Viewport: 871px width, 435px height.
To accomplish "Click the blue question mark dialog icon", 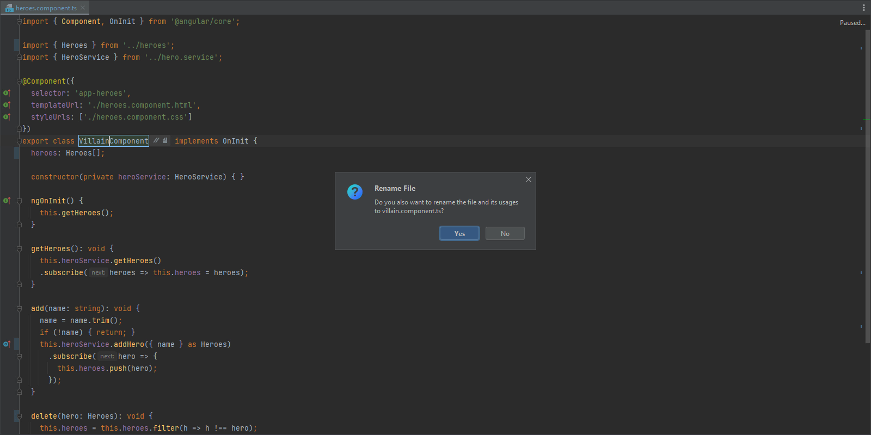I will 355,191.
